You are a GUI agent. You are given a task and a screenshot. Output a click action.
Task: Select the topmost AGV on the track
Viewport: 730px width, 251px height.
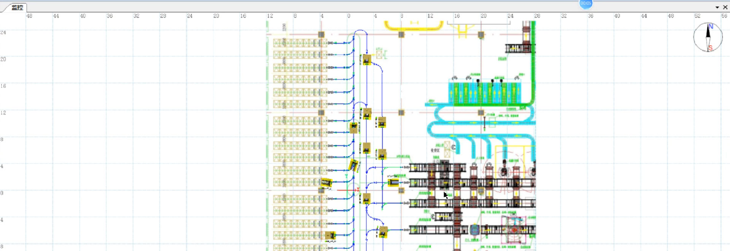[367, 60]
